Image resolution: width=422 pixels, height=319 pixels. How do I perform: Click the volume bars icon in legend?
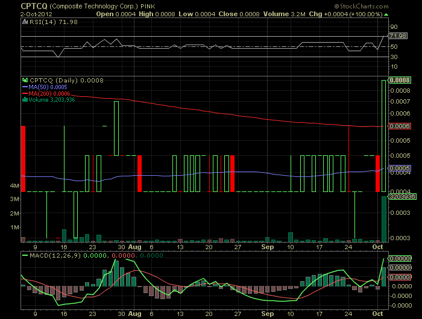(25, 100)
